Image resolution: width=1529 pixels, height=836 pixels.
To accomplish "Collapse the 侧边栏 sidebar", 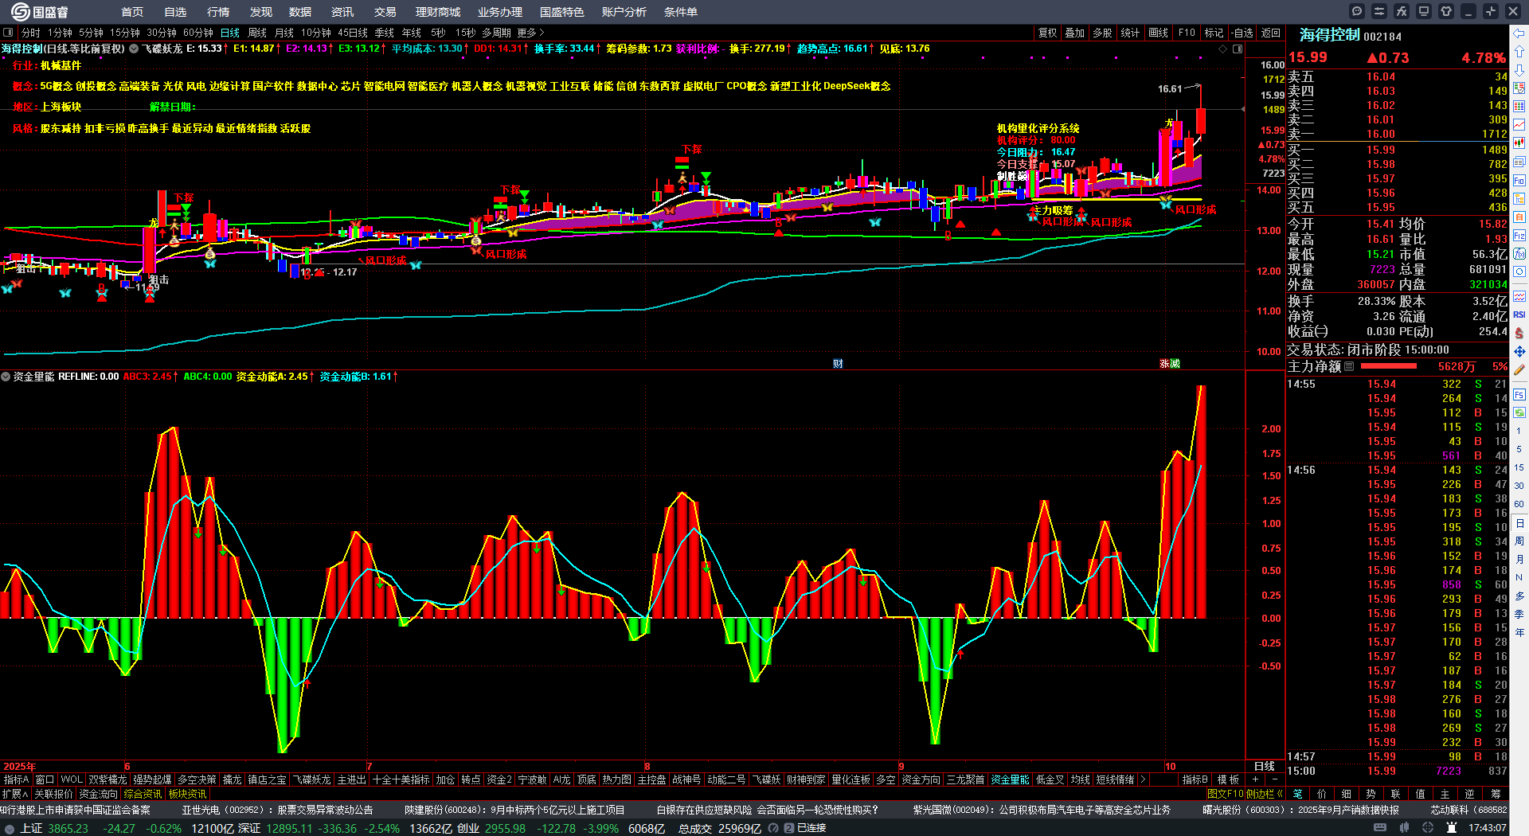I will pos(1265,794).
